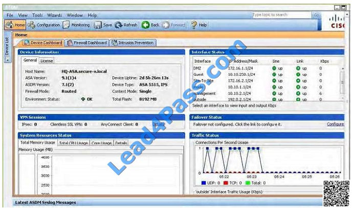Click the Environment Status OK icon
The image size is (352, 209).
83,99
